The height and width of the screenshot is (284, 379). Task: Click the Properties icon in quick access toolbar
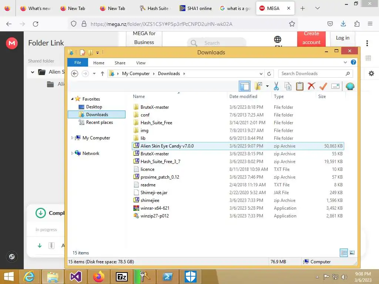pos(83,53)
